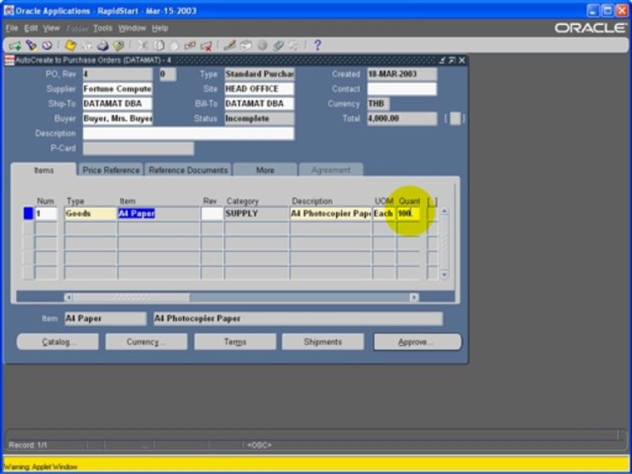Viewport: 632px width, 474px height.
Task: Click the Catalog button
Action: click(x=58, y=342)
